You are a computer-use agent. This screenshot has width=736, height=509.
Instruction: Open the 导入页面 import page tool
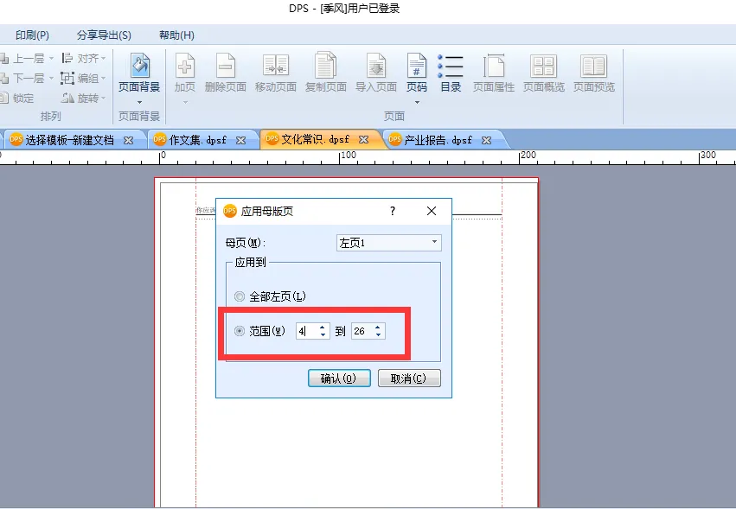376,73
